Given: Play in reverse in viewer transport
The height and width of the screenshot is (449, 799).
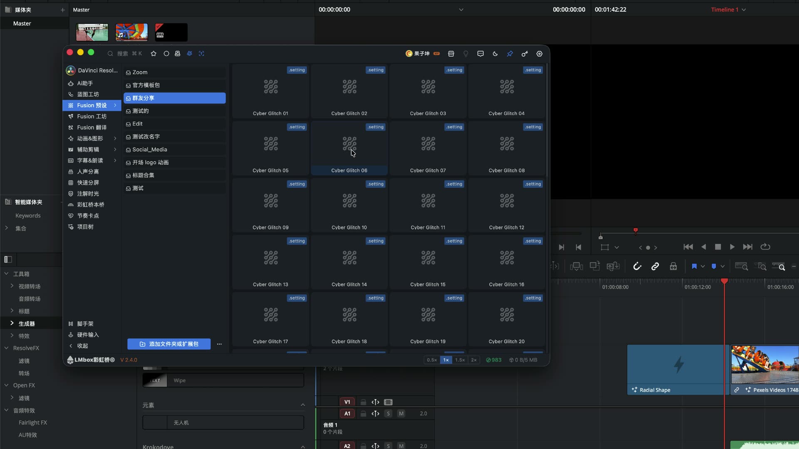Looking at the screenshot, I should pos(704,247).
